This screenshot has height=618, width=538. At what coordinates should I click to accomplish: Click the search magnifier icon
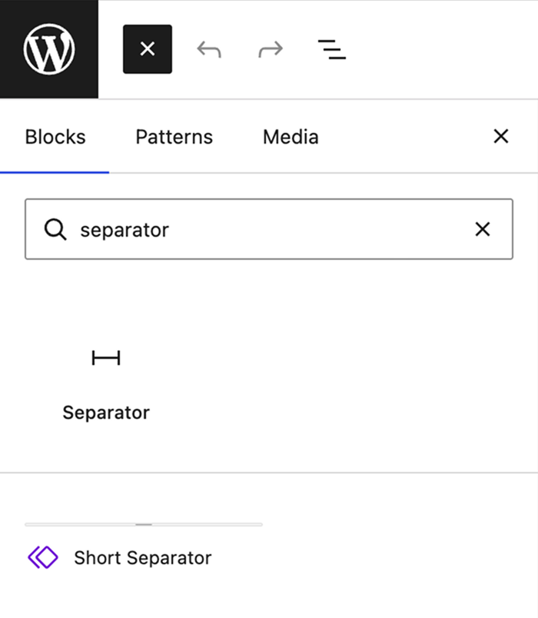pos(55,229)
